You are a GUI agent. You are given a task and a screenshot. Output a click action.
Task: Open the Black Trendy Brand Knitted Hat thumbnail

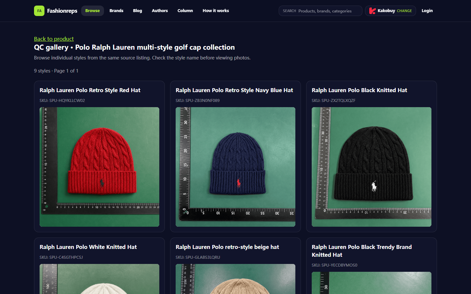[372, 283]
